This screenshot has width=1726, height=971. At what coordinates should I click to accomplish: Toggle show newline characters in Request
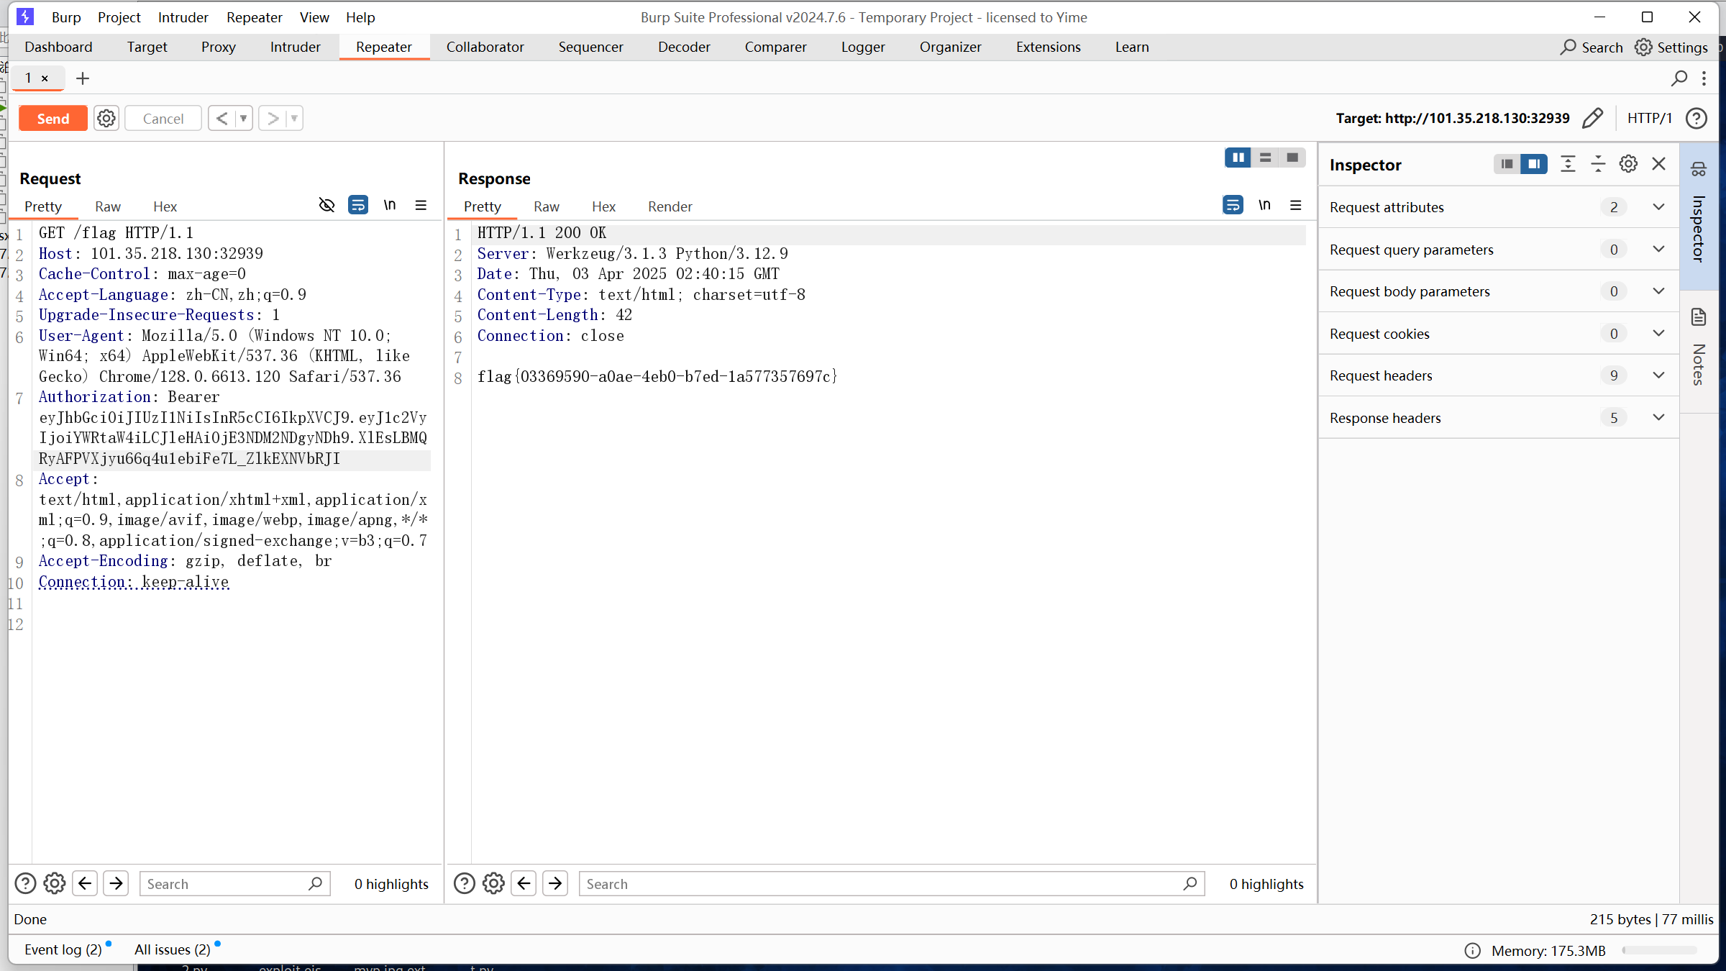coord(389,206)
